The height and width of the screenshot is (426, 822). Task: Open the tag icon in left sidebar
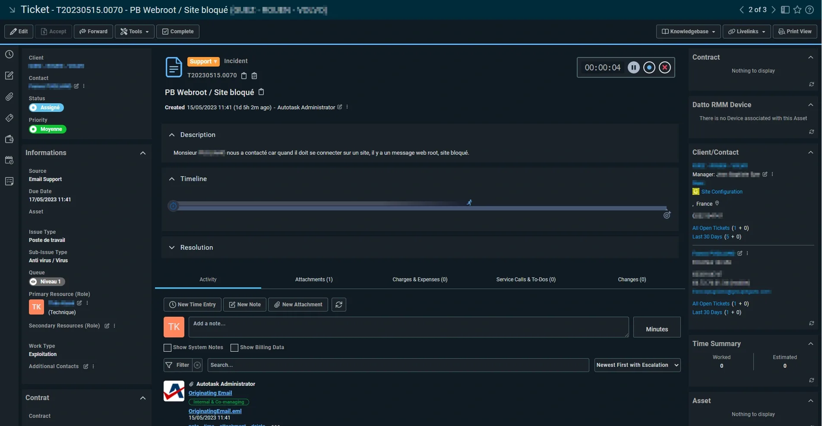9,118
